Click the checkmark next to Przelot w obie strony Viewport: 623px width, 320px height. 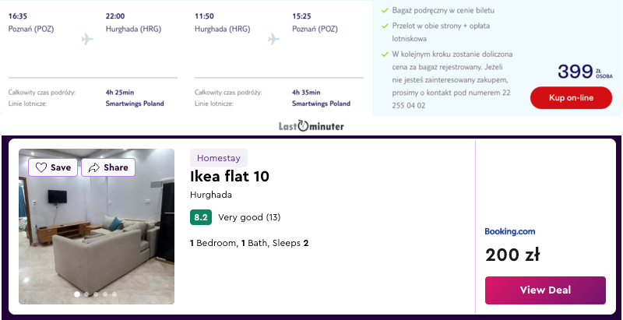pyautogui.click(x=385, y=26)
